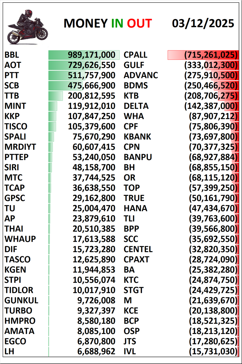The width and height of the screenshot is (242, 364).
Task: Select the TRUE stock symbol
Action: [134, 198]
